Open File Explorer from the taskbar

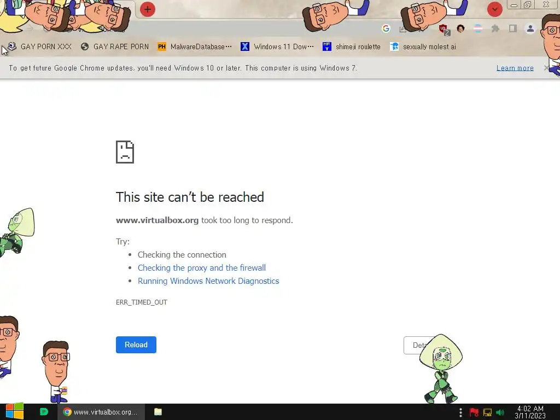(158, 412)
